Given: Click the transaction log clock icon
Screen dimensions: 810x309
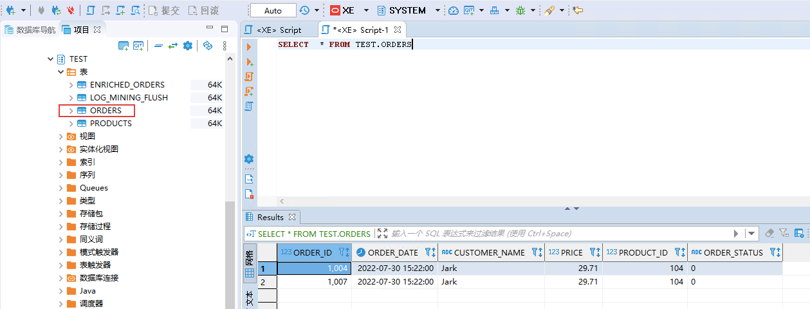Looking at the screenshot, I should point(304,10).
